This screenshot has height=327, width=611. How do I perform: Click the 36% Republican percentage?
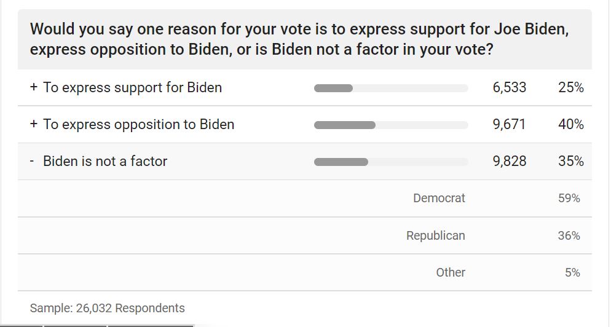click(569, 235)
